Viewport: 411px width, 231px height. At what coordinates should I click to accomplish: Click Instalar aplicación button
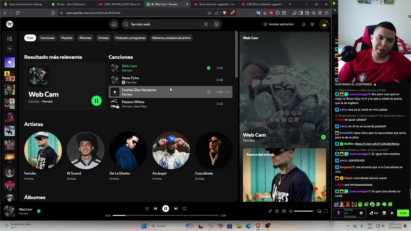(x=278, y=24)
